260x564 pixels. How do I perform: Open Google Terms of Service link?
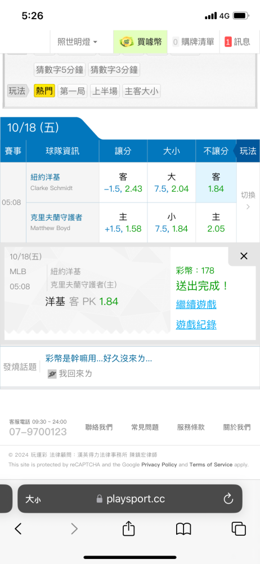211,465
